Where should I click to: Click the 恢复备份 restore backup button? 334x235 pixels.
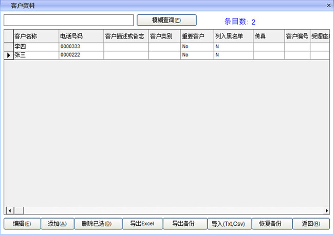(x=272, y=224)
